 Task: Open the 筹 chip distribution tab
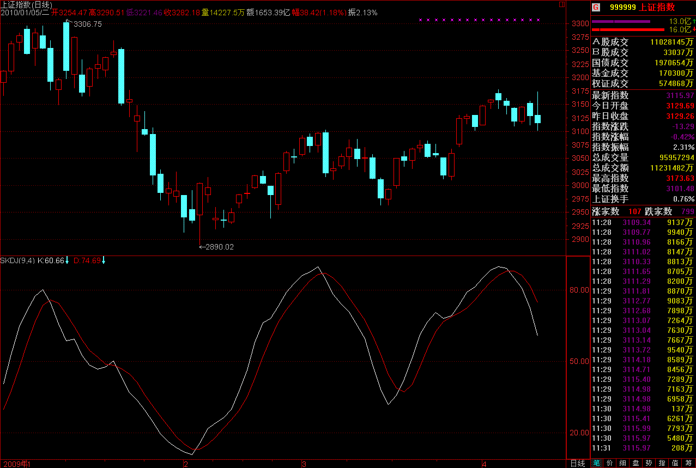point(689,463)
